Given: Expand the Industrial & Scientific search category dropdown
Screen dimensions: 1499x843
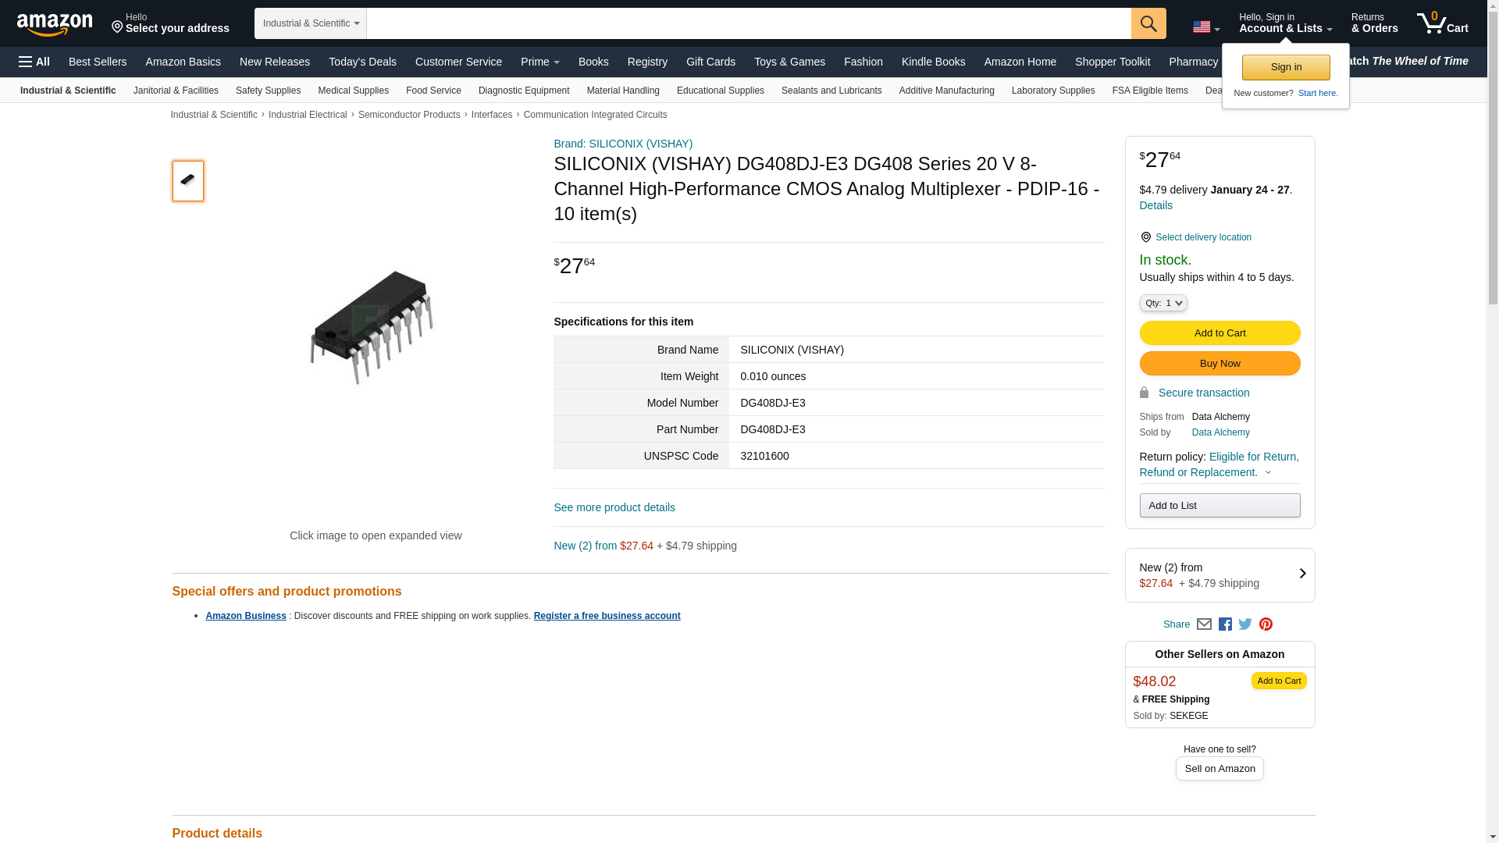Looking at the screenshot, I should [x=311, y=23].
